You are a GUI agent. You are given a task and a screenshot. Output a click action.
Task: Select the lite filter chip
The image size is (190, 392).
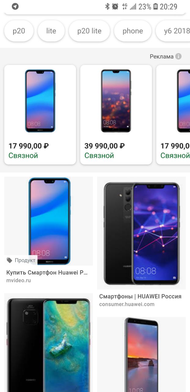[x=51, y=31]
